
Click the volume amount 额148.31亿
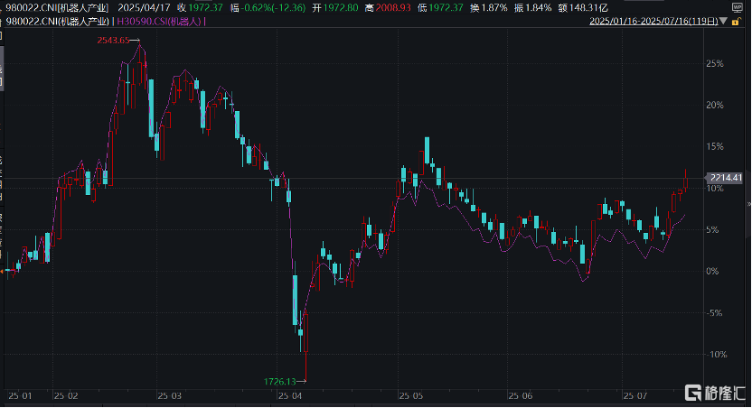point(583,7)
